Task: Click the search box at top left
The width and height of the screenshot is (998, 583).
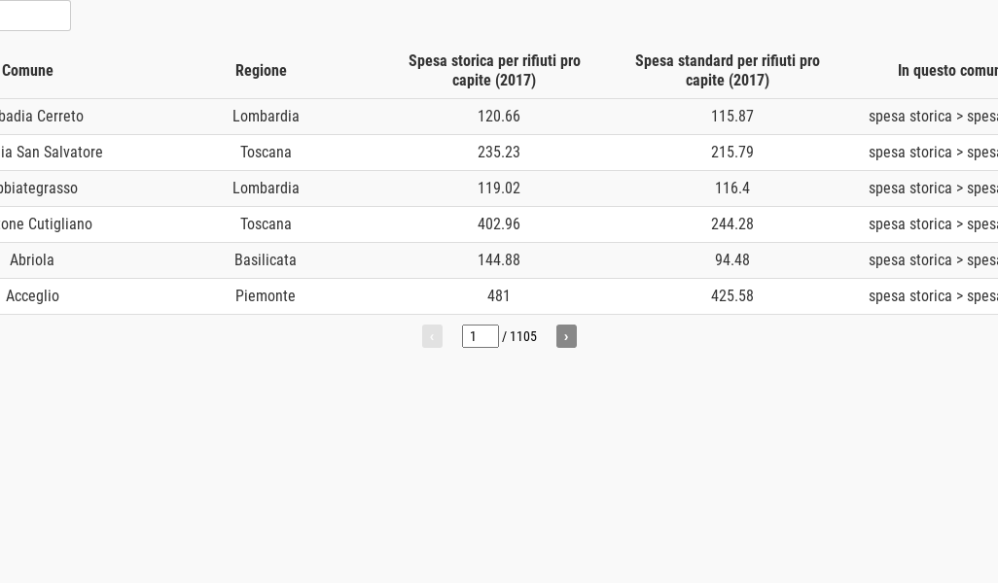Action: (x=33, y=16)
